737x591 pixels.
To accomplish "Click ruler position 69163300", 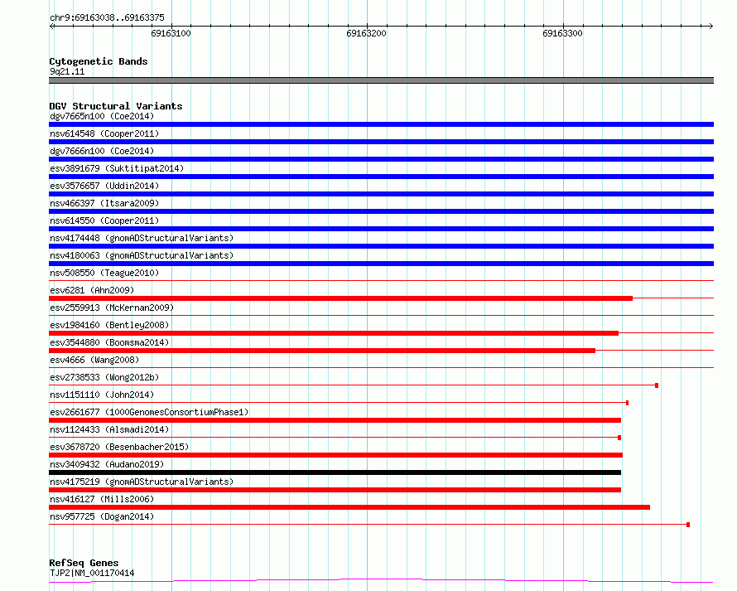I will tap(562, 33).
